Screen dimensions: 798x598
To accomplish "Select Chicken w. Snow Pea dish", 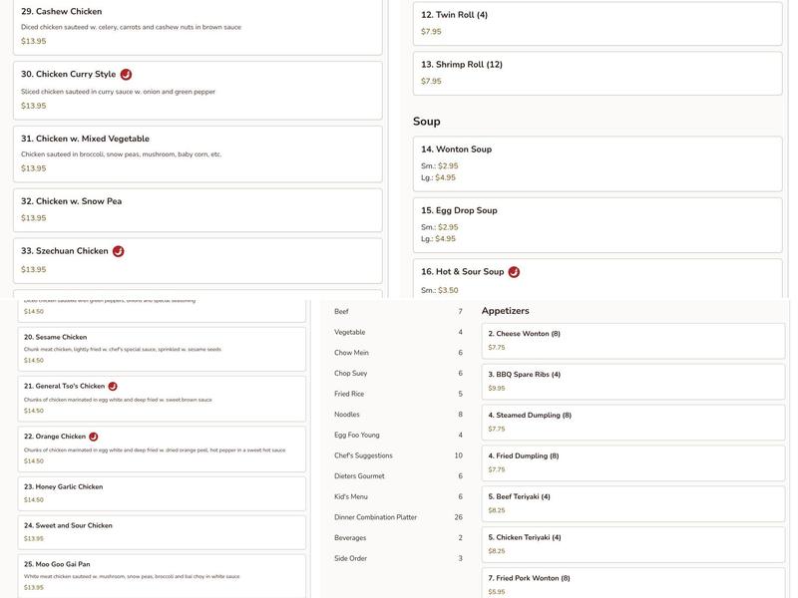I will pyautogui.click(x=198, y=209).
